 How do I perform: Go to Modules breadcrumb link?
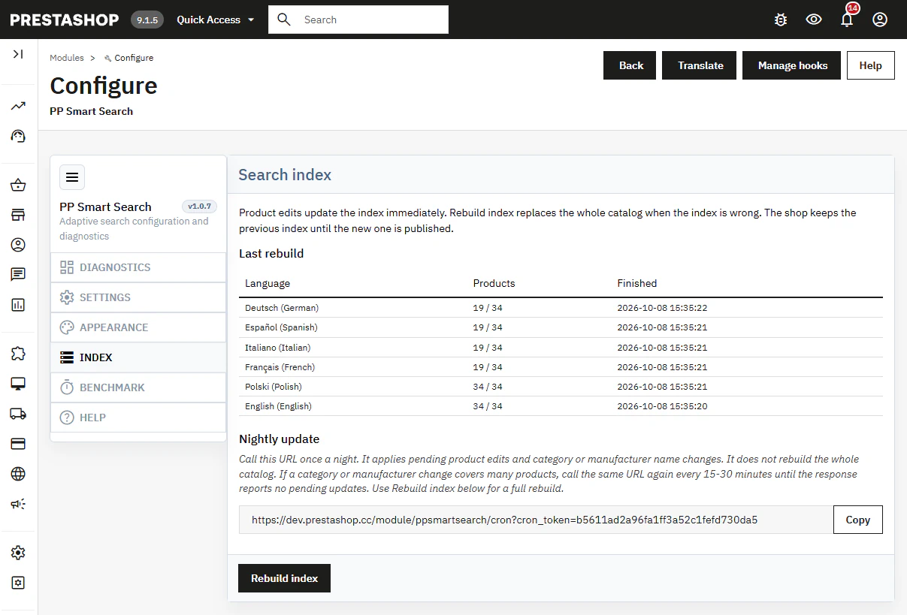(x=67, y=58)
